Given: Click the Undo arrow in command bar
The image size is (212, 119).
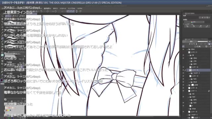Looking at the screenshot, I should click(41, 11).
